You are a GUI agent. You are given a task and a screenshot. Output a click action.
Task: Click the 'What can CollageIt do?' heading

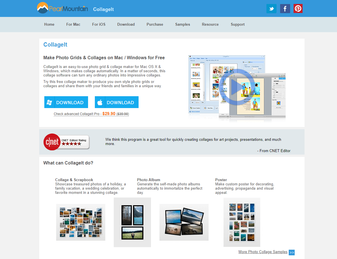pyautogui.click(x=68, y=163)
